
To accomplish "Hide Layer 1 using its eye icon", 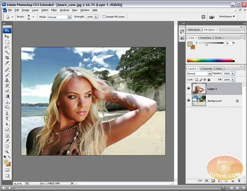I will [x=189, y=89].
